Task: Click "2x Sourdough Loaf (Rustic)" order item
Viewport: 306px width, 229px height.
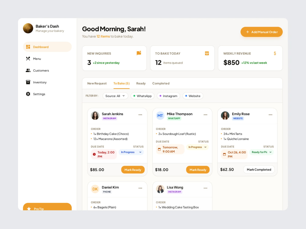Action: click(x=177, y=134)
